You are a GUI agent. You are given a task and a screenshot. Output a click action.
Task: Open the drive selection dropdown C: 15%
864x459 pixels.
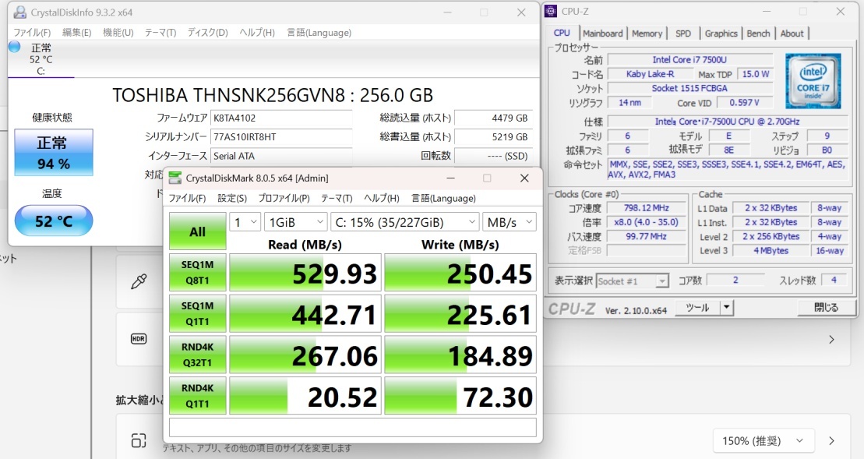[x=405, y=222]
